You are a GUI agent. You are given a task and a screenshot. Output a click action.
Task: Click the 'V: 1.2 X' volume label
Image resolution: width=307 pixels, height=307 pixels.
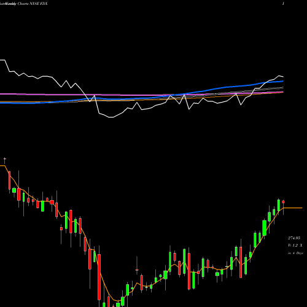tap(295, 245)
